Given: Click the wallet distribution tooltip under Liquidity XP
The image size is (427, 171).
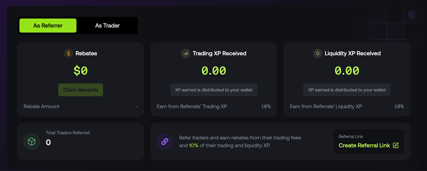Looking at the screenshot, I should pos(347,90).
